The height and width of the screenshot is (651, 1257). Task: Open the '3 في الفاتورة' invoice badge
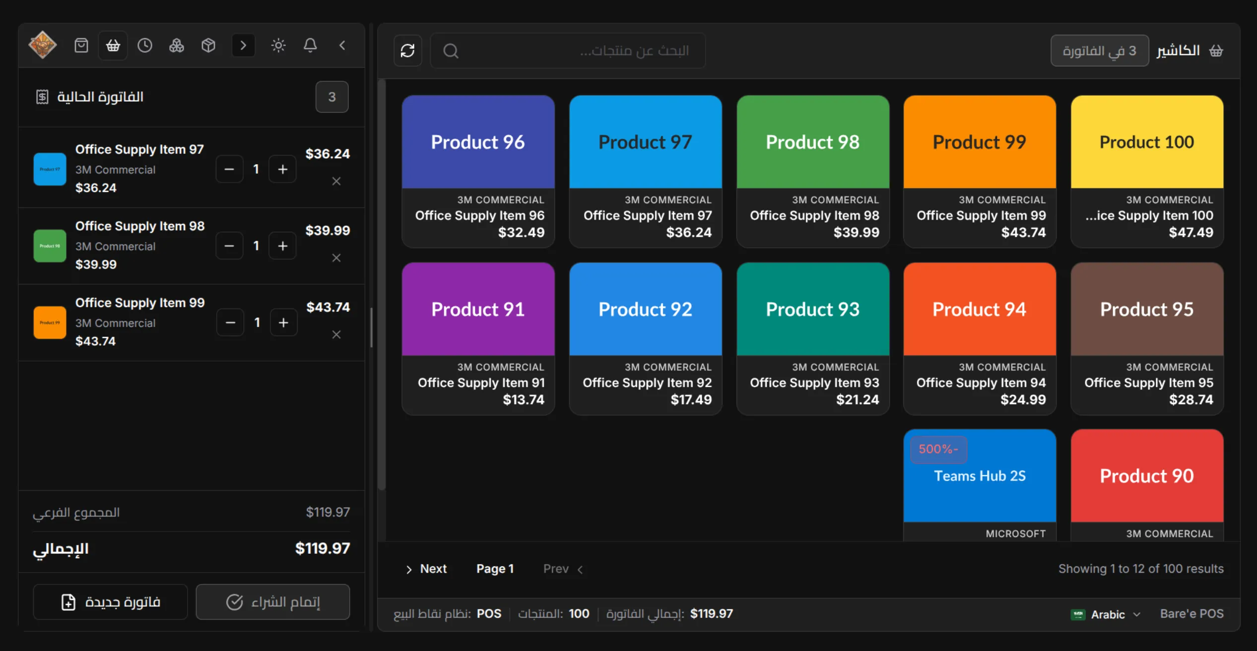[1099, 51]
